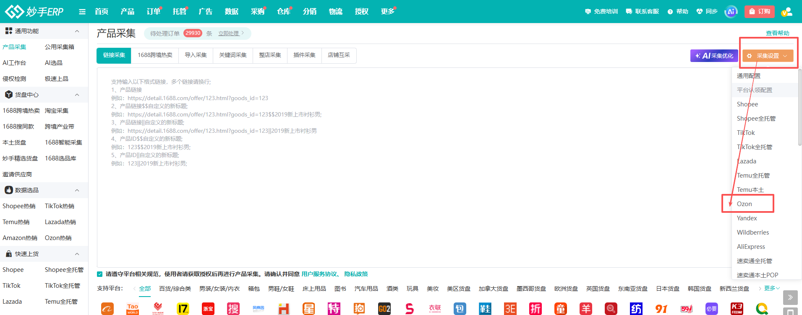
Task: Click the sidebar collapse hamburger icon
Action: [x=82, y=12]
